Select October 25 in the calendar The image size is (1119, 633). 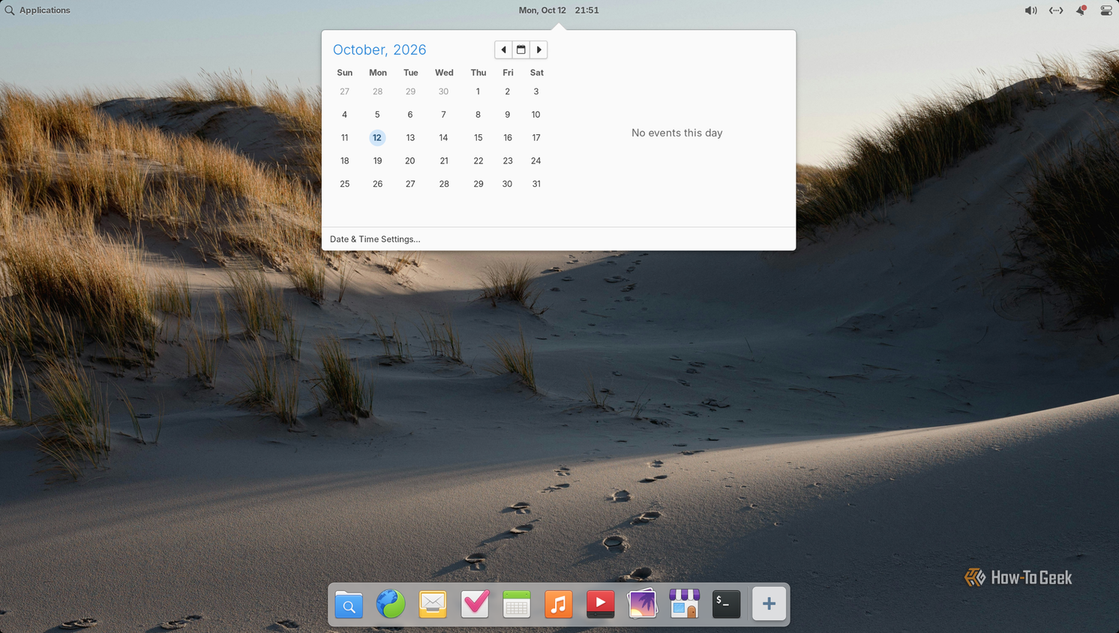tap(345, 184)
